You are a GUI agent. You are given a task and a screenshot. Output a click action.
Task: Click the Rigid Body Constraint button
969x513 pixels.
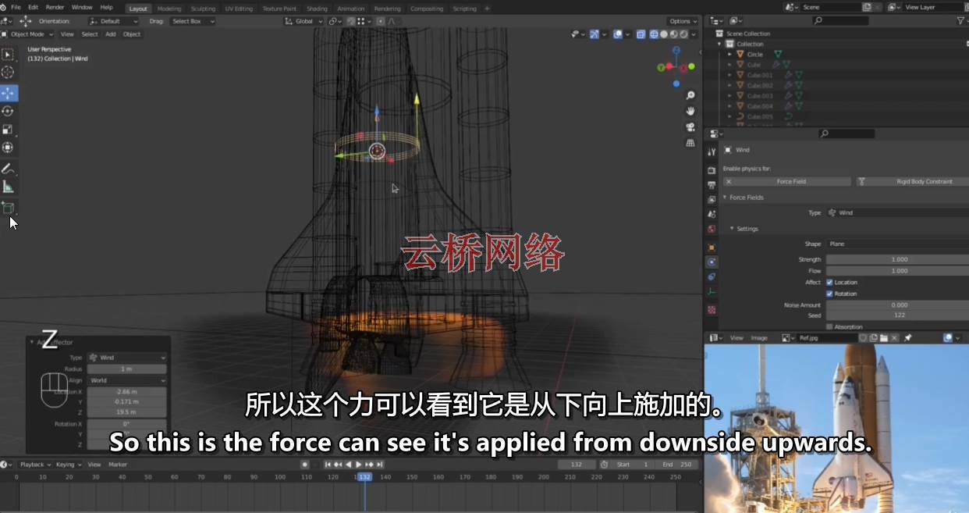click(913, 181)
